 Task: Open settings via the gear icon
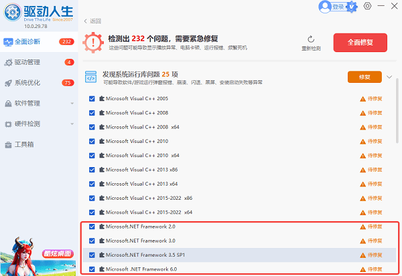368,6
